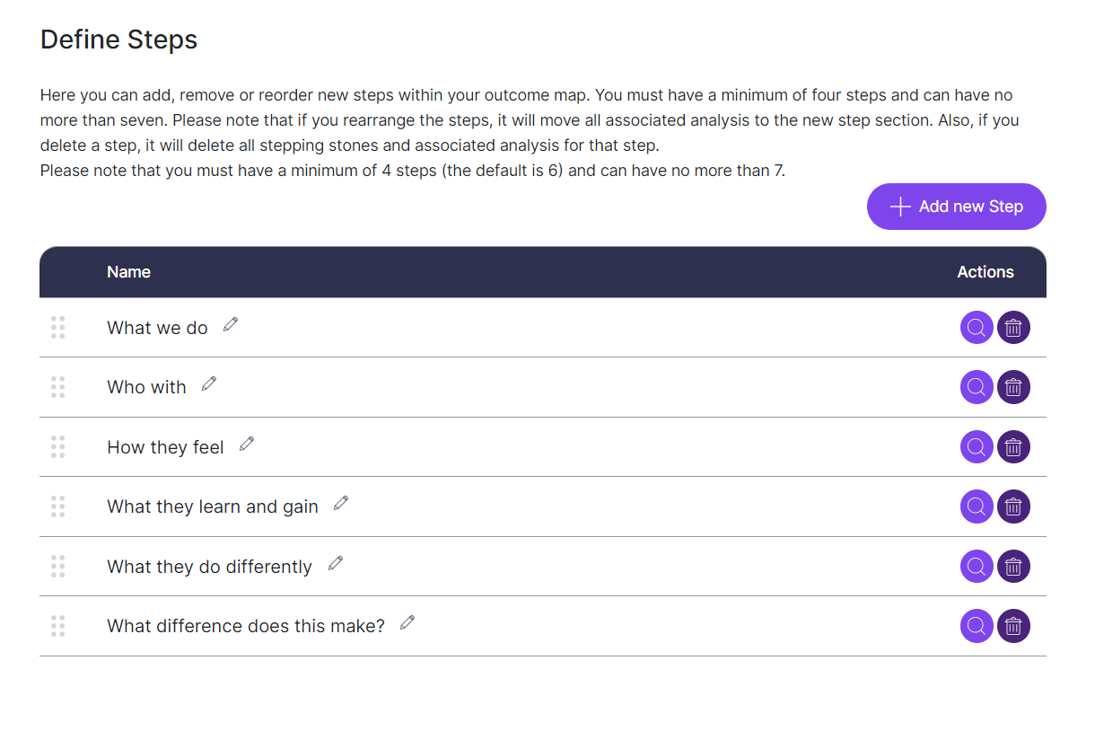Click the magnifier icon for 'Who with'
This screenshot has height=731, width=1095.
(x=977, y=387)
